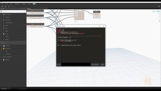Click the first slider node's track
The width and height of the screenshot is (161, 91).
36,13
